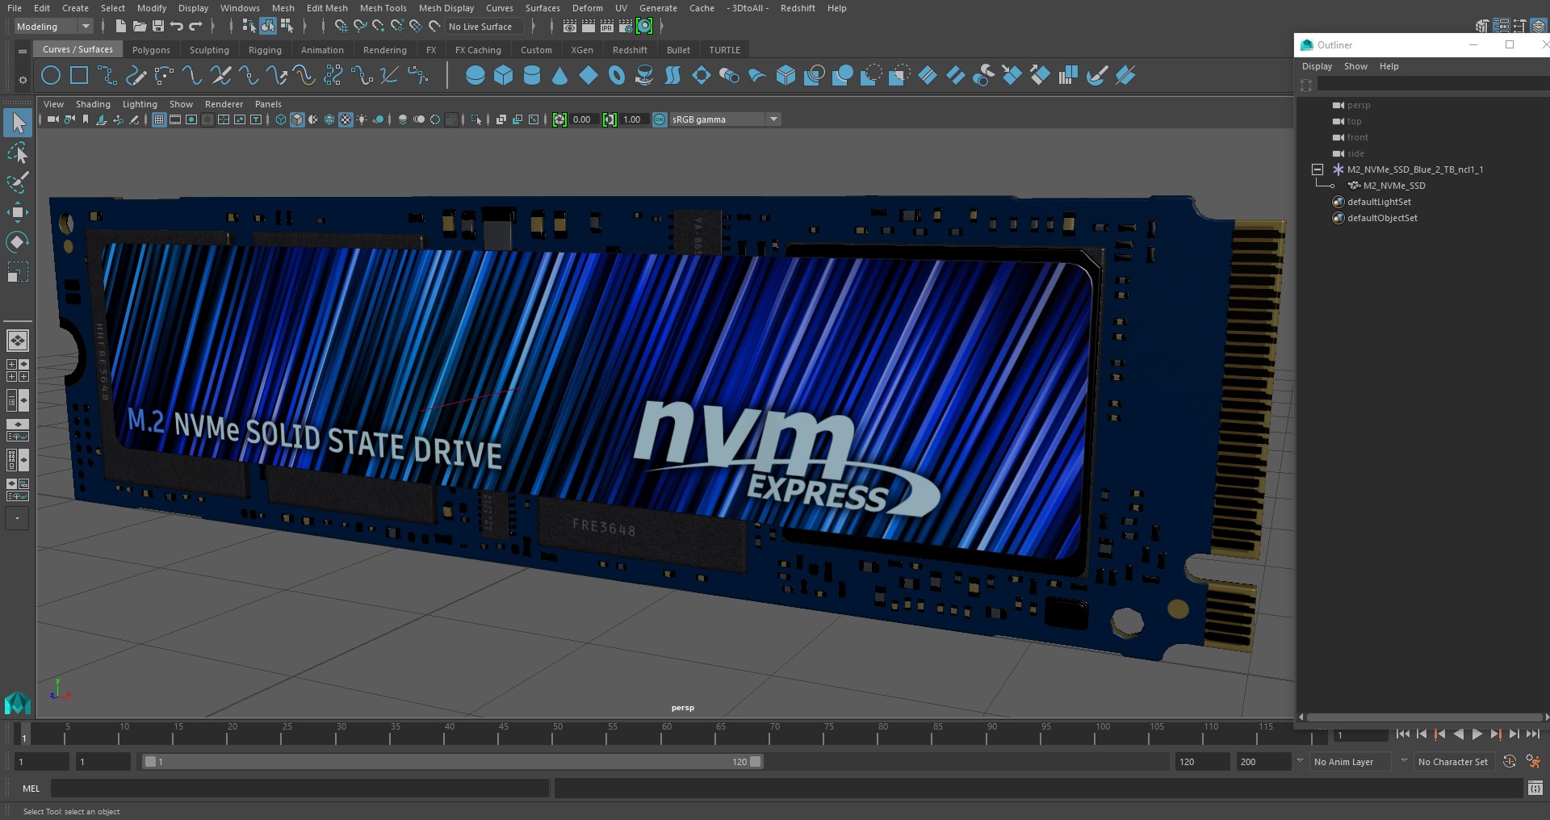Open the Outliner Show menu
The height and width of the screenshot is (820, 1550).
pyautogui.click(x=1355, y=66)
